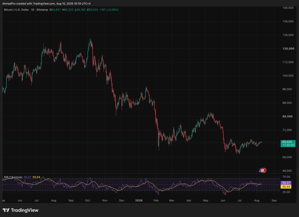Click the 136,000 price axis label
The image size is (299, 217).
[288, 21]
